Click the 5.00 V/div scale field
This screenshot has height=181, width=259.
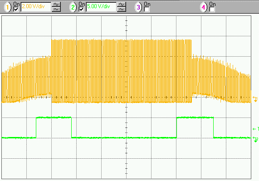(x=101, y=7)
